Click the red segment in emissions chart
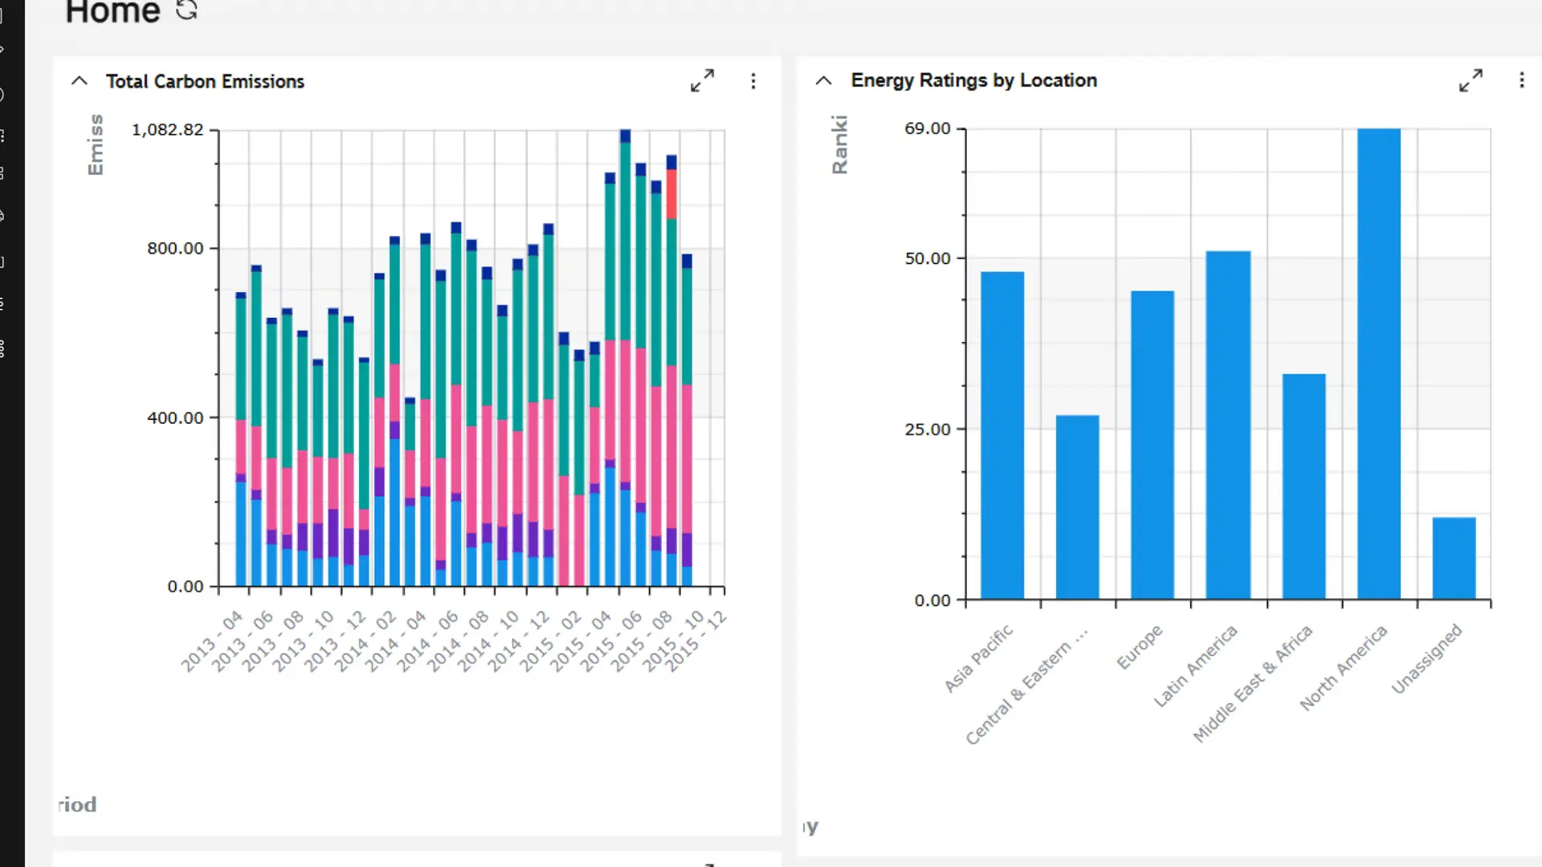Viewport: 1542px width, 867px height. (671, 193)
